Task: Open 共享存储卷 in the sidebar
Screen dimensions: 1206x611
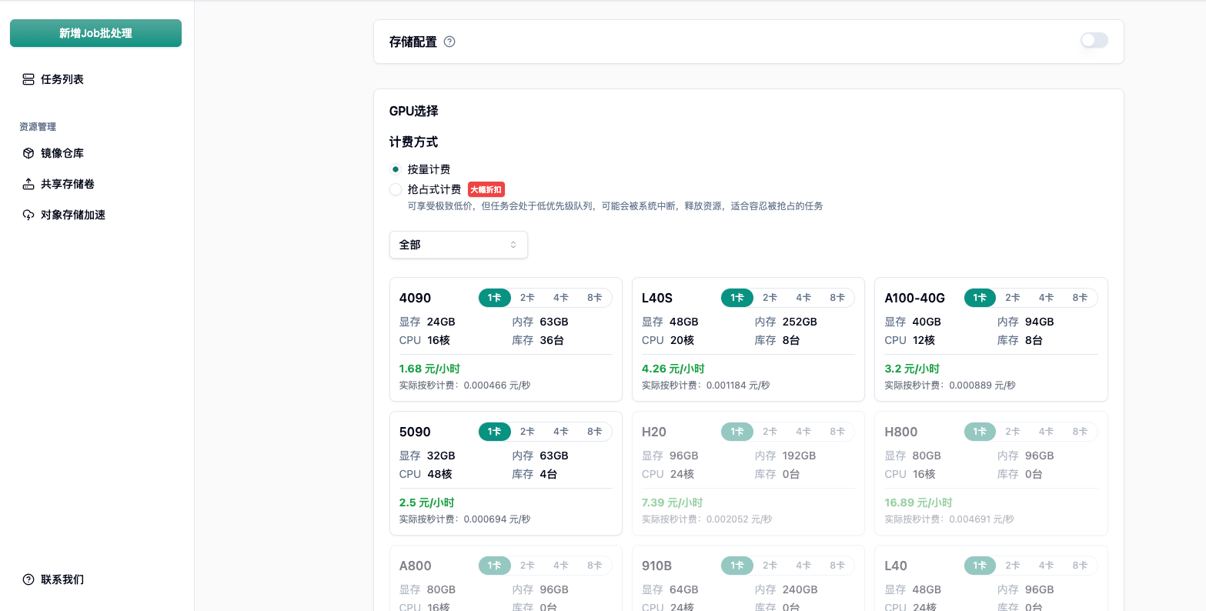Action: pos(68,184)
